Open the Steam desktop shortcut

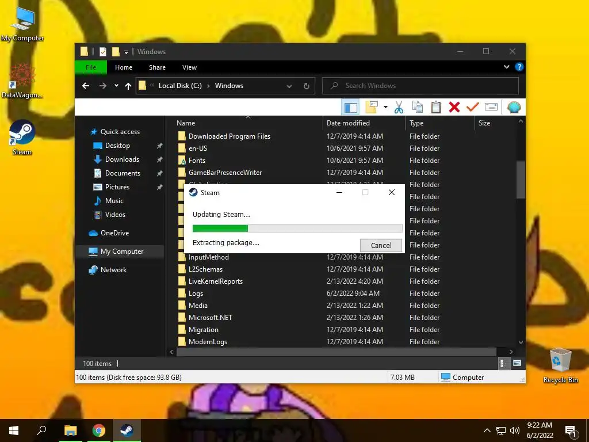click(x=22, y=138)
